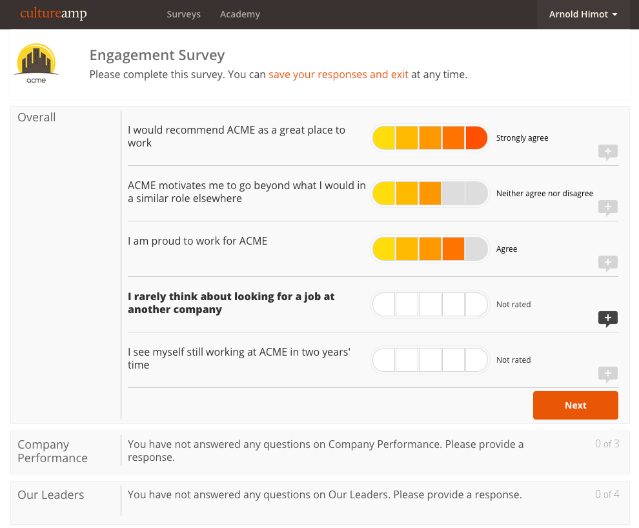Image resolution: width=639 pixels, height=528 pixels.
Task: Open comment for 'rarely think about looking' question
Action: 607,318
